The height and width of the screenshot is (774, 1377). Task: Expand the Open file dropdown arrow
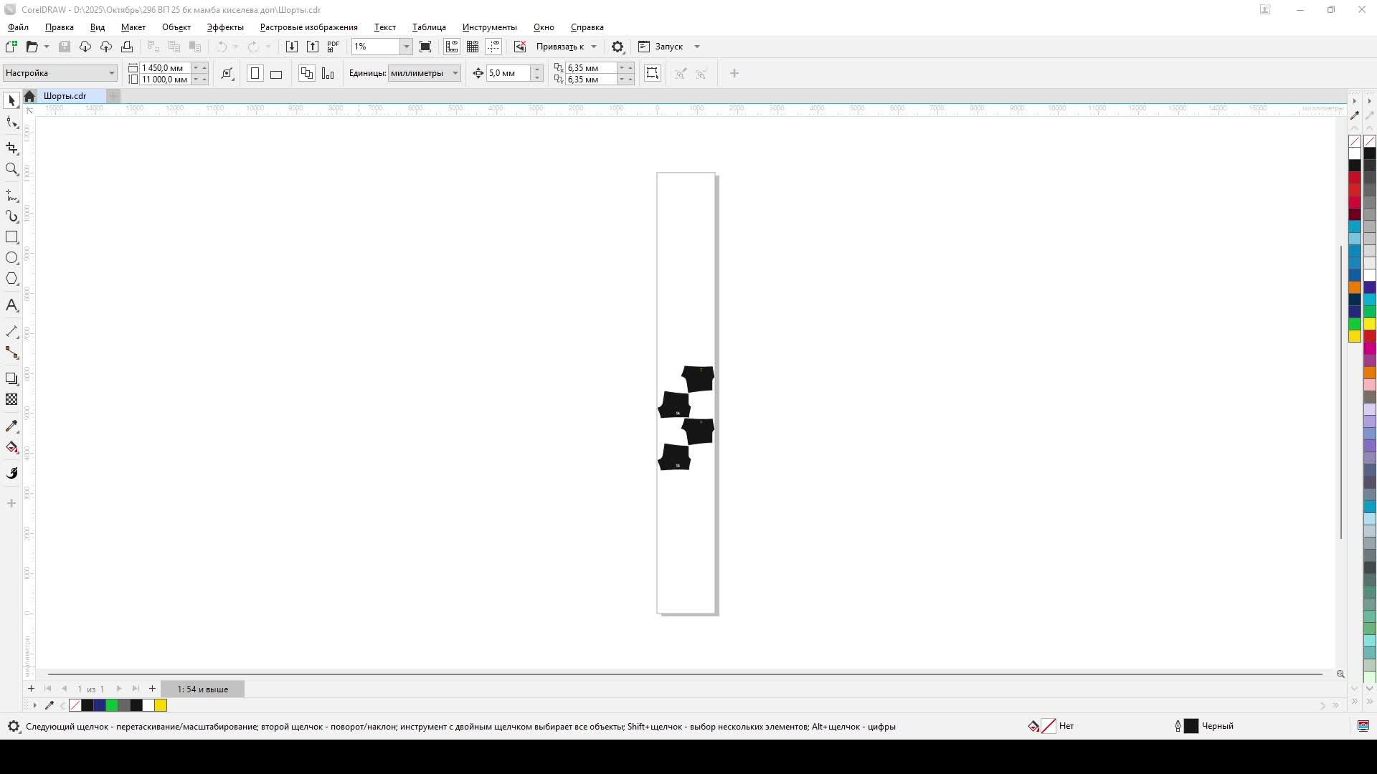point(47,47)
